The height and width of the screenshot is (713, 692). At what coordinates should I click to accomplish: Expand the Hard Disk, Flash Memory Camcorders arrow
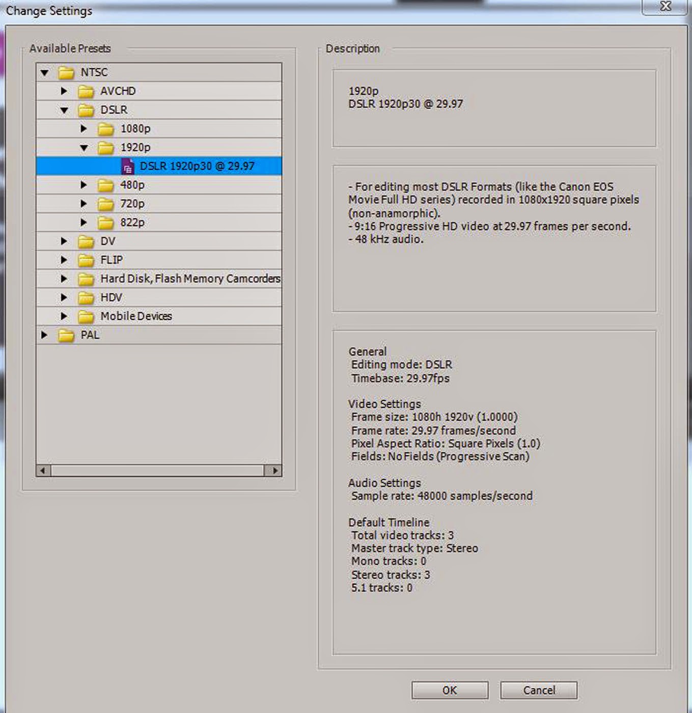click(x=64, y=279)
